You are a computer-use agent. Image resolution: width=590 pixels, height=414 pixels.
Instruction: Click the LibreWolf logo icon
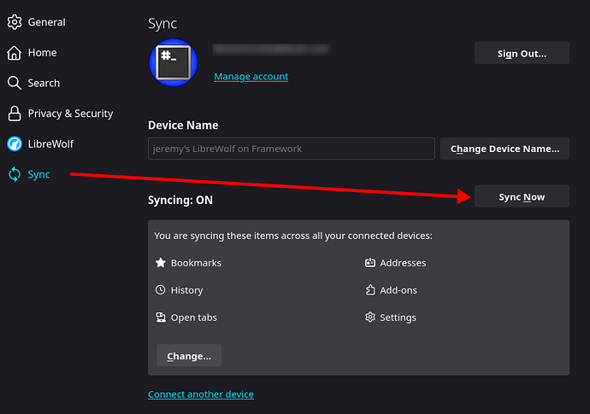tap(15, 144)
